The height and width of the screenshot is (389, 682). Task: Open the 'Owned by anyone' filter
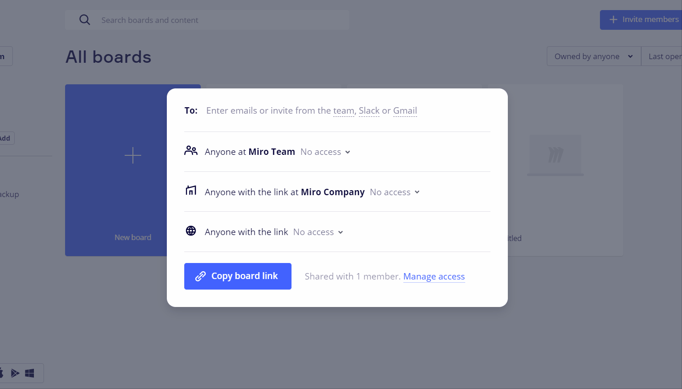coord(594,56)
